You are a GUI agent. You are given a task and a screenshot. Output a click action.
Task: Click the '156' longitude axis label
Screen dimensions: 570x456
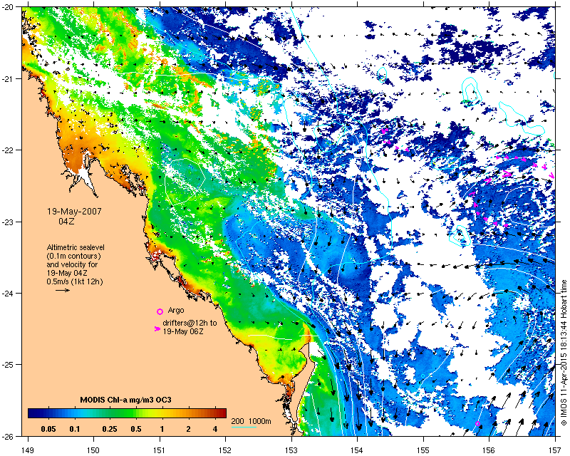(x=489, y=450)
